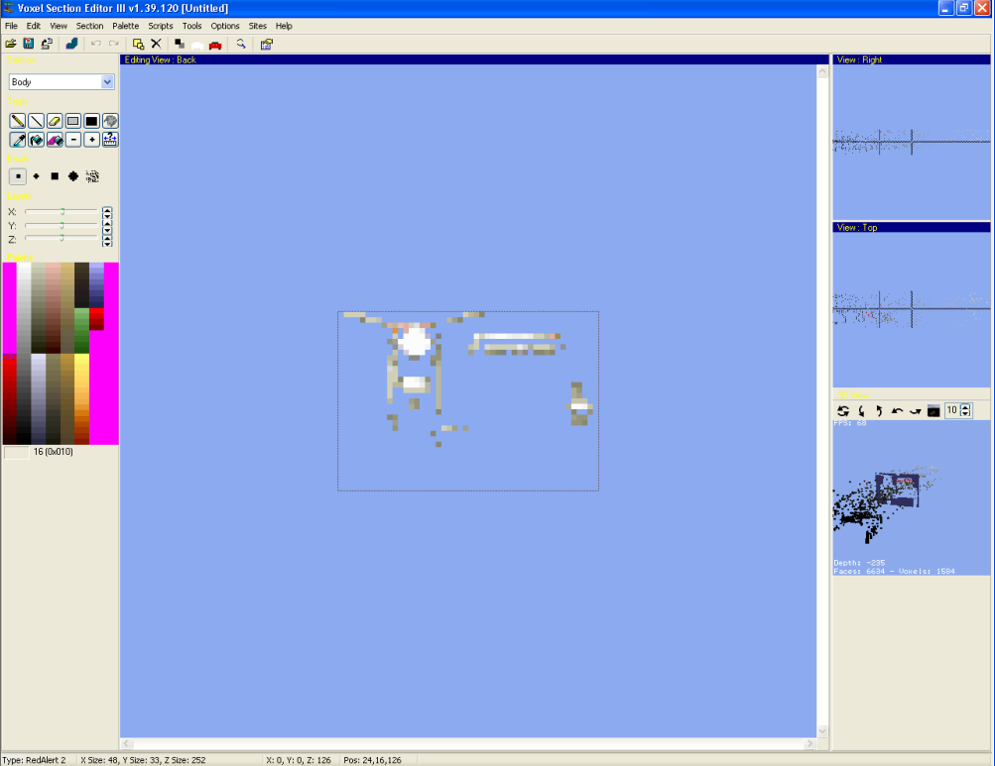Click the rightward curved arrow in 3D view
This screenshot has height=766, width=995.
915,411
